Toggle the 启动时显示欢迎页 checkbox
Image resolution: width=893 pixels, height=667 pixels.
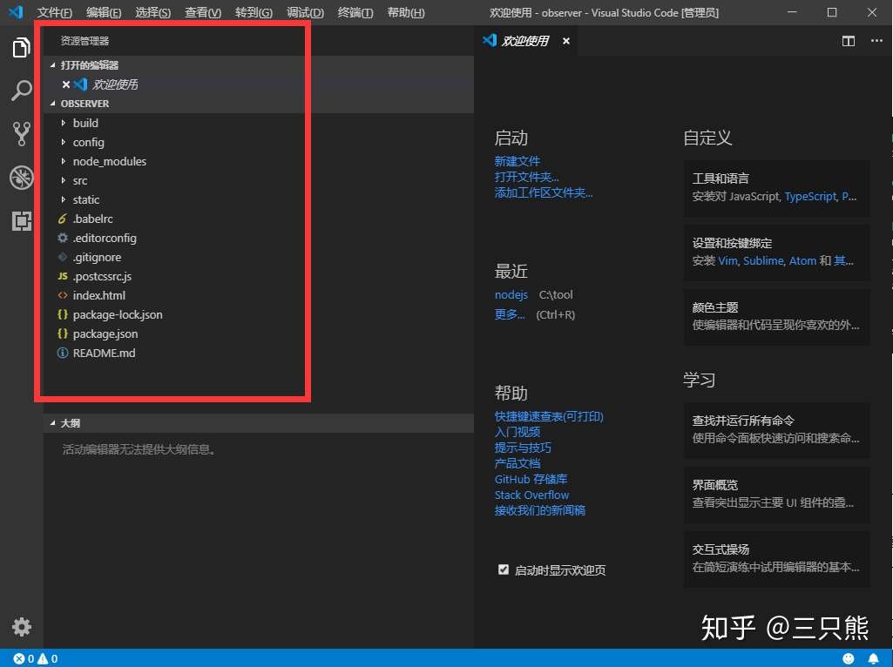[x=504, y=569]
